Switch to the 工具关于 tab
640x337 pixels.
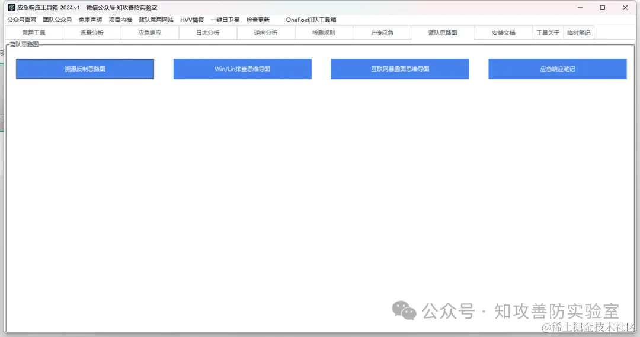(x=548, y=33)
